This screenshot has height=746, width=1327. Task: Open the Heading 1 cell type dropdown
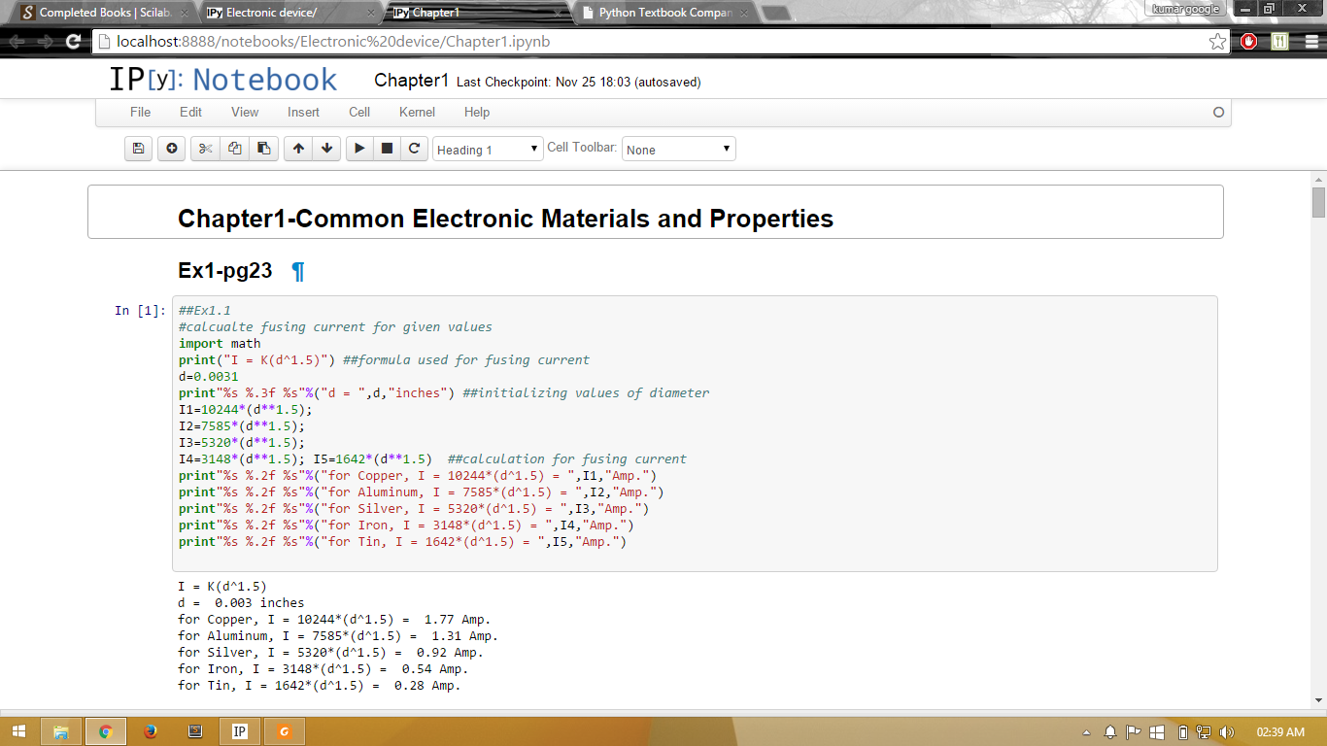[488, 150]
